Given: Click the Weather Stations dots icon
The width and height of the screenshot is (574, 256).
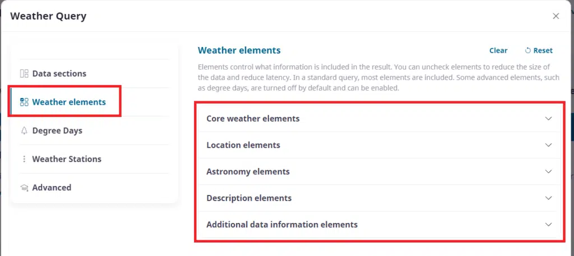Looking at the screenshot, I should pos(24,159).
